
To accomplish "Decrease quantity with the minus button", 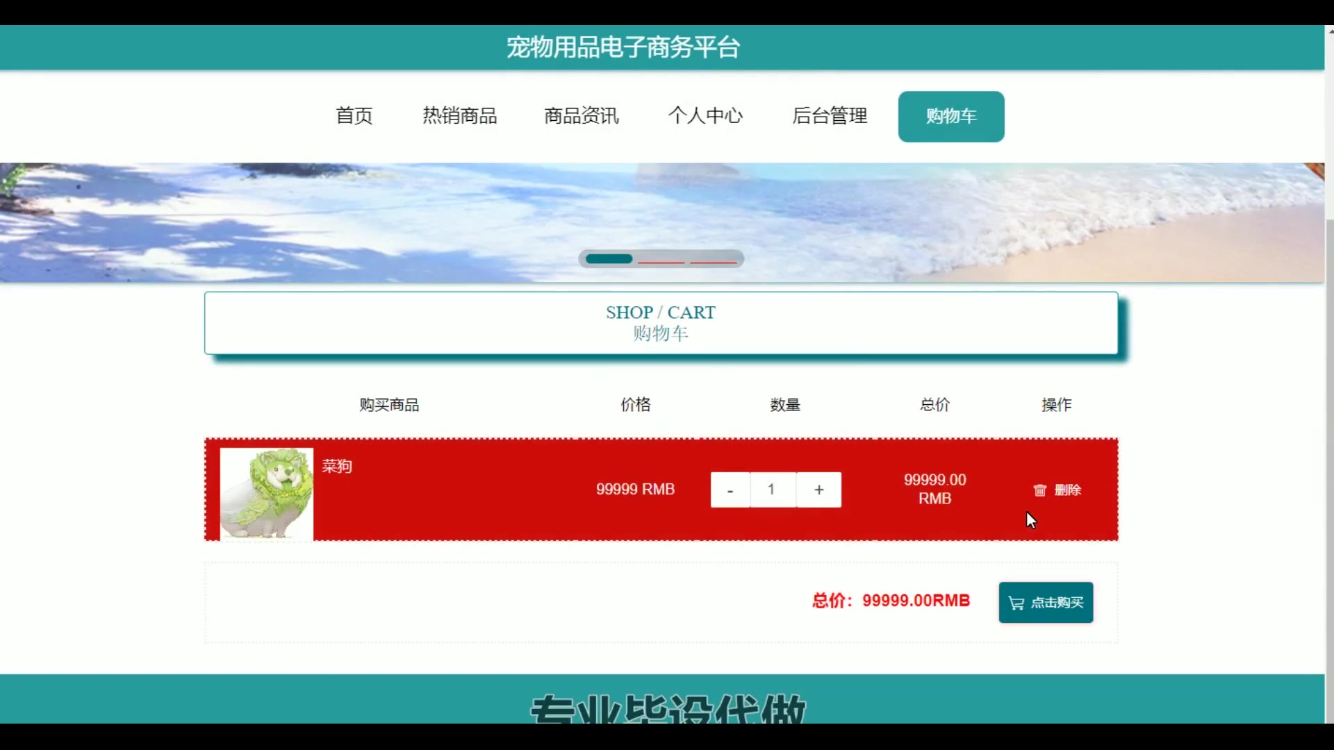I will 730,490.
